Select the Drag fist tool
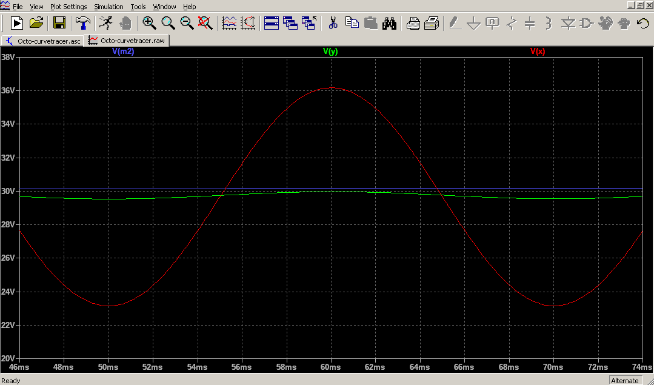 [x=624, y=23]
